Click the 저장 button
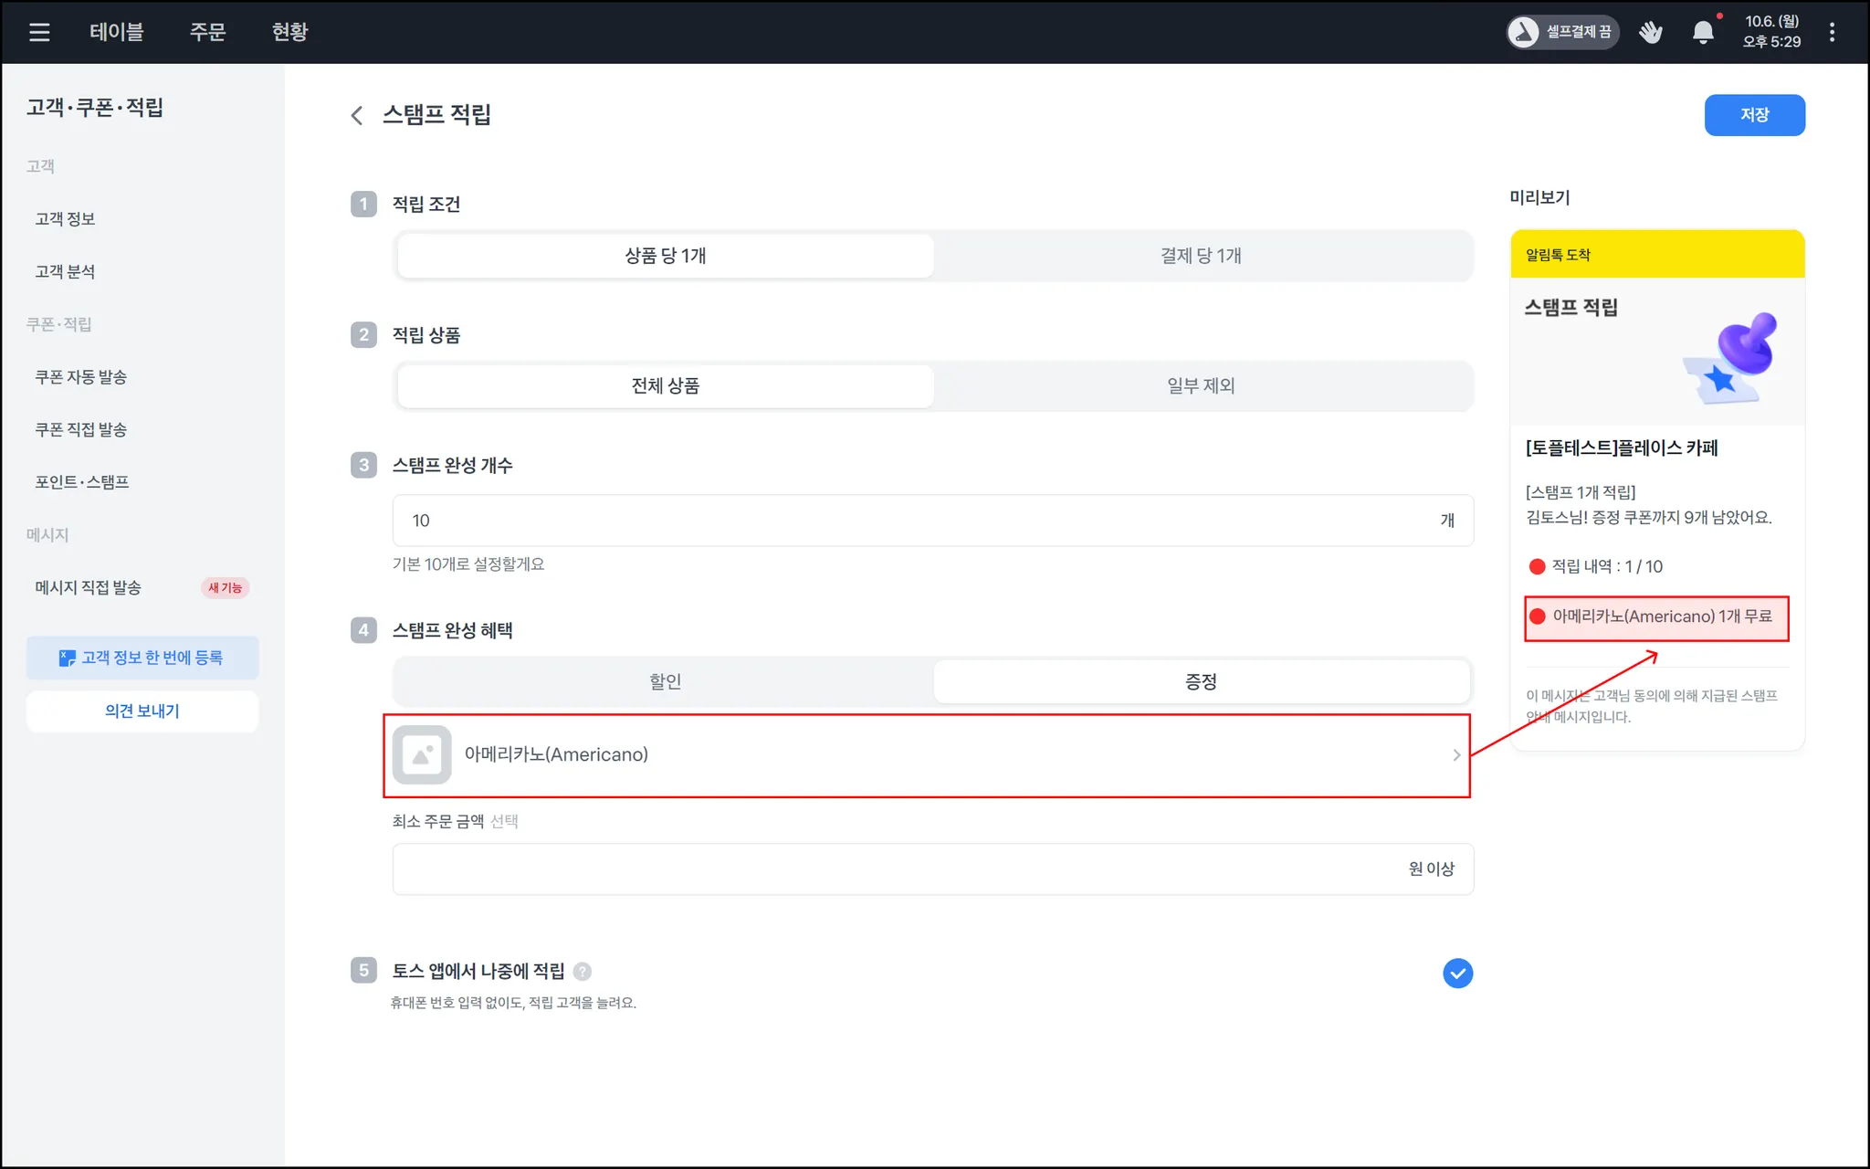1870x1169 pixels. tap(1754, 115)
